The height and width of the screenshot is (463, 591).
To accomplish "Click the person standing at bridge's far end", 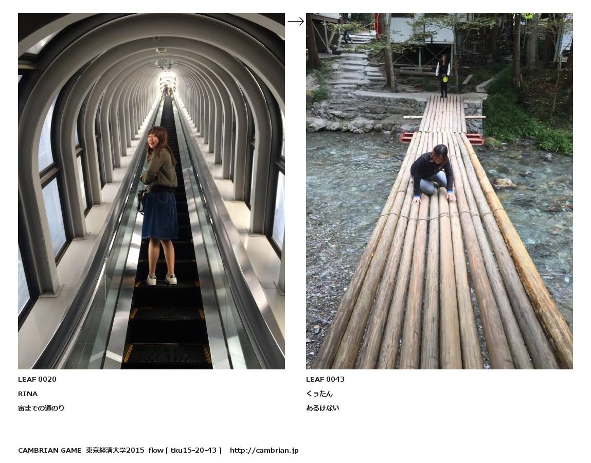I will (x=443, y=76).
